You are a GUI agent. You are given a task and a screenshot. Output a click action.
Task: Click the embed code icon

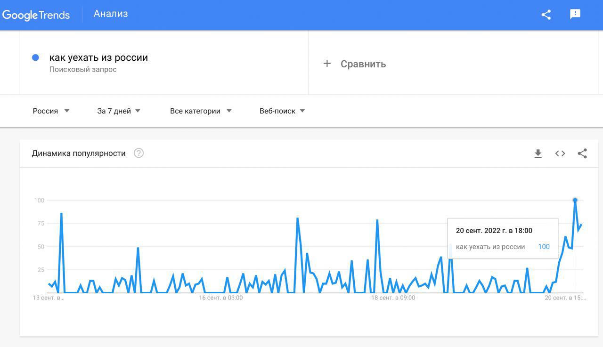pyautogui.click(x=560, y=153)
